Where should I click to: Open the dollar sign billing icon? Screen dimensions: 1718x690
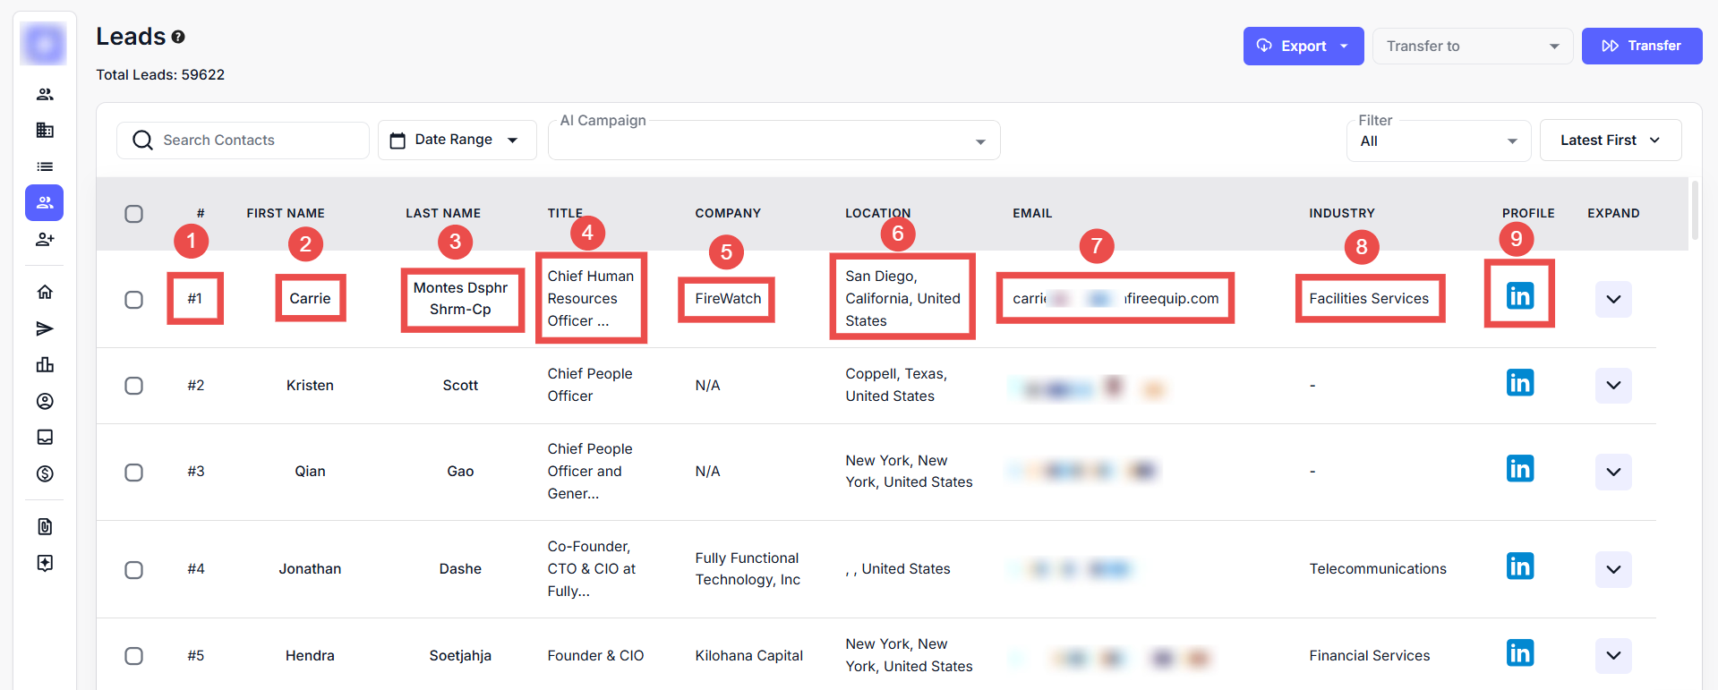[x=45, y=473]
